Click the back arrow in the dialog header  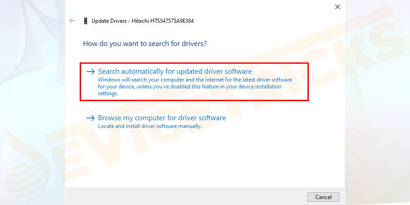tap(72, 20)
